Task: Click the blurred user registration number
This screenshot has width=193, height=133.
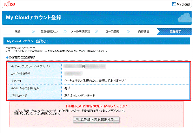Action: pyautogui.click(x=73, y=73)
